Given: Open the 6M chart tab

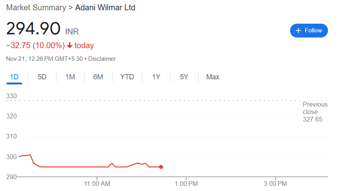Looking at the screenshot, I should click(x=98, y=77).
